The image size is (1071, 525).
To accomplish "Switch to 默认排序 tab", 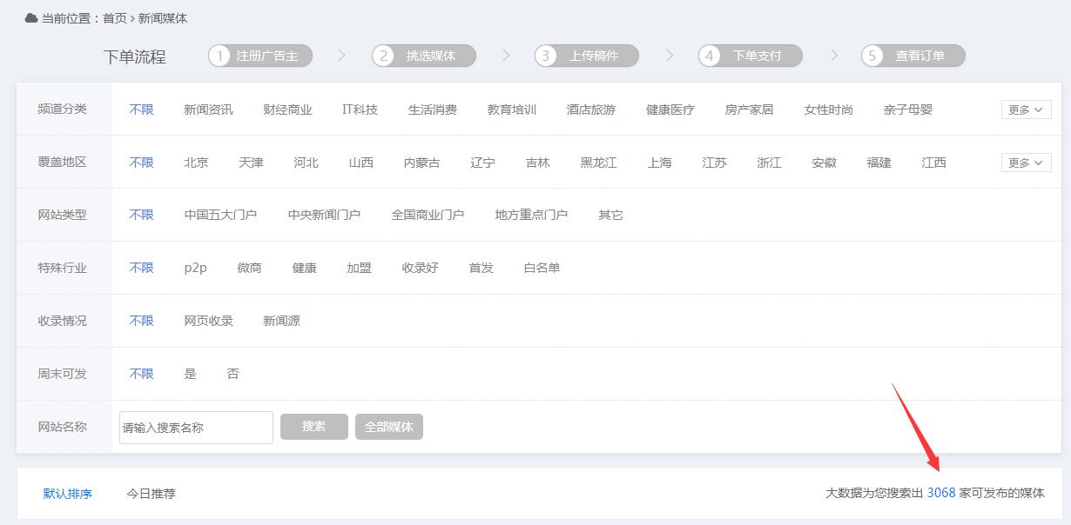I will point(68,494).
